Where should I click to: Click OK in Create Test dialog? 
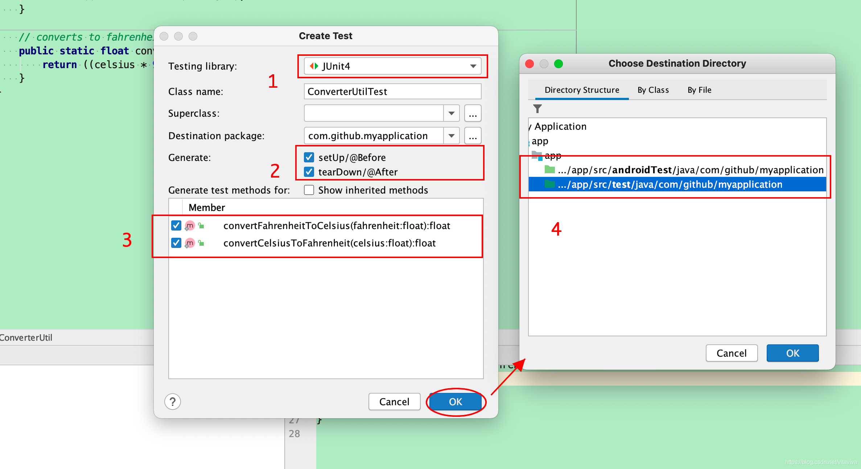click(456, 402)
